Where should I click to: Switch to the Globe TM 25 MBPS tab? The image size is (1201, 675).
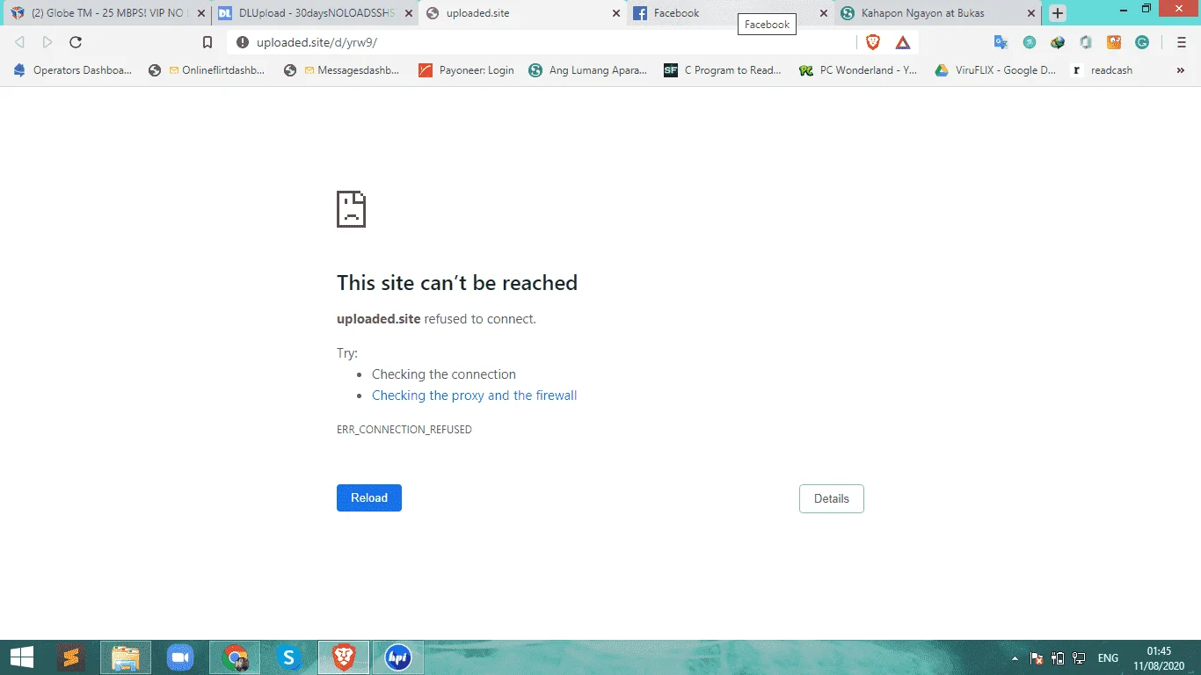tap(106, 13)
